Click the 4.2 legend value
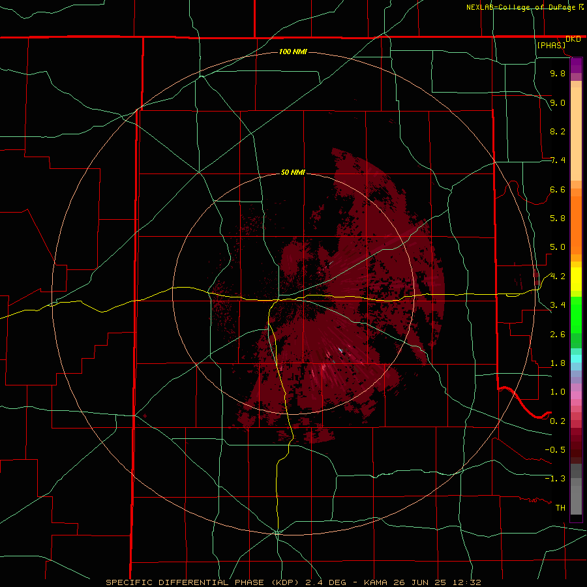 (x=558, y=277)
